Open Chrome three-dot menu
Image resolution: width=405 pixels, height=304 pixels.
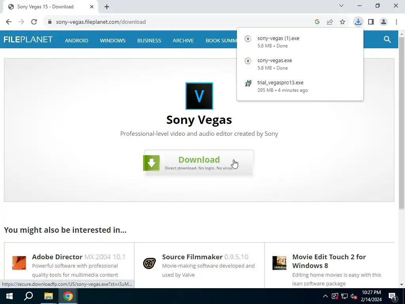tap(396, 22)
